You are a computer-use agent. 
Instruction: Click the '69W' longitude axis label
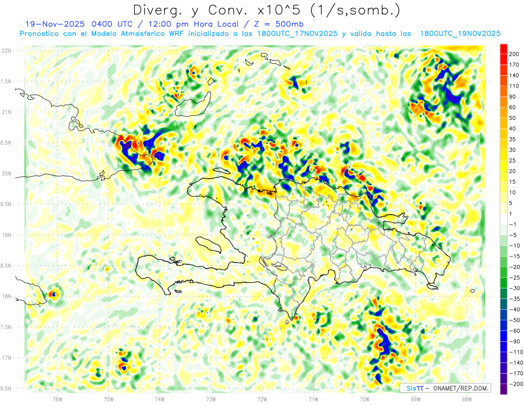point(416,399)
